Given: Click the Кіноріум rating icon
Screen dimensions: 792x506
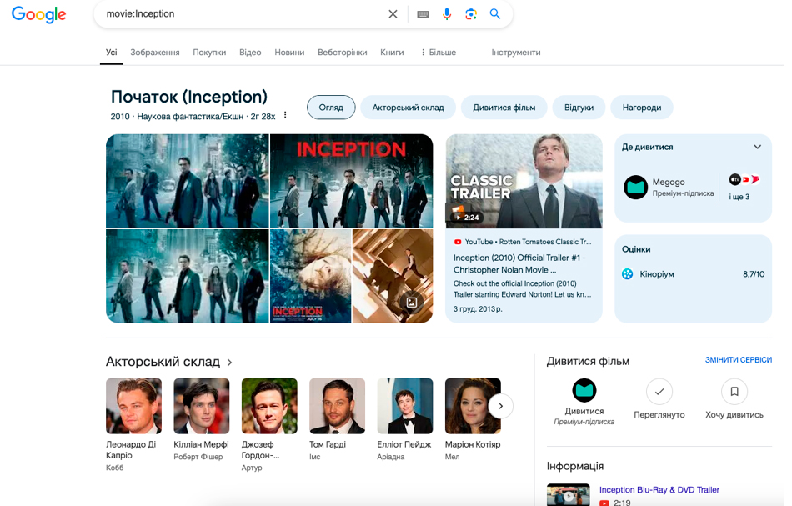Looking at the screenshot, I should tap(627, 274).
